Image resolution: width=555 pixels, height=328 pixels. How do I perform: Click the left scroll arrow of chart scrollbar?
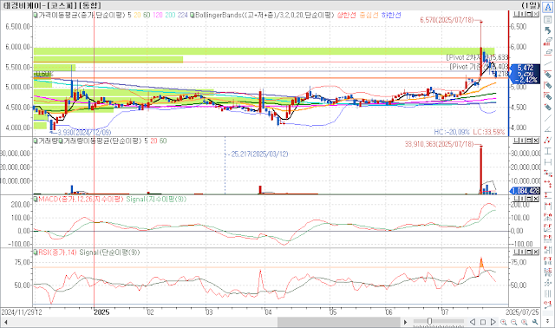coord(5,322)
